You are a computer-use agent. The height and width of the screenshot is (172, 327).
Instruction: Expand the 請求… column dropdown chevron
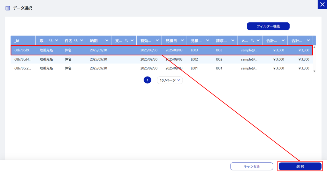233,41
